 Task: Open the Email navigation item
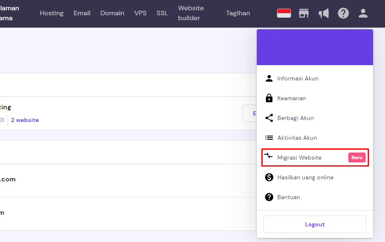click(82, 13)
